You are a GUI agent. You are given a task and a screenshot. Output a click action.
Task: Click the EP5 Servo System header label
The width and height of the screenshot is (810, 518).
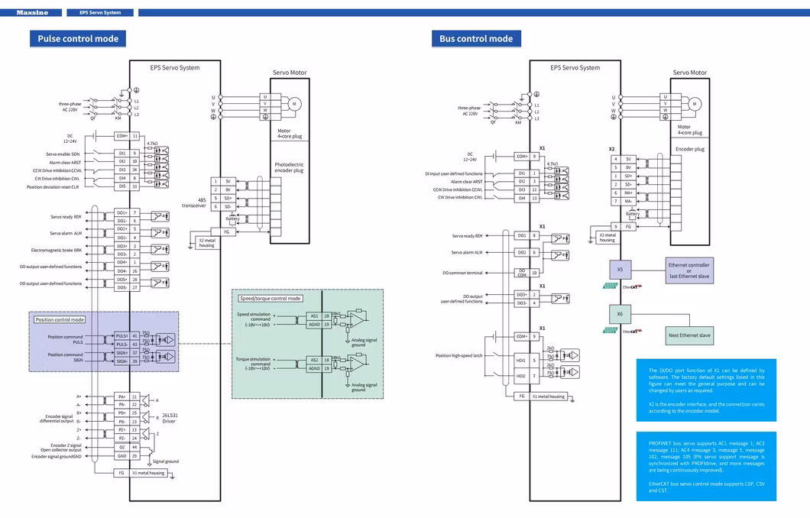[100, 12]
